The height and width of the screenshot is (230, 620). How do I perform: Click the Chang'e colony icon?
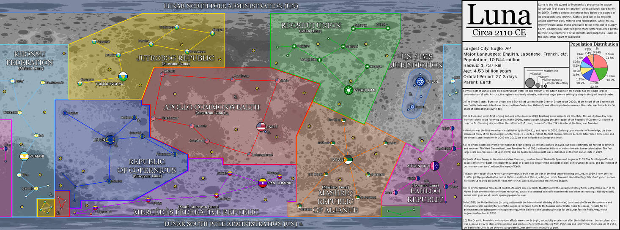[368, 66]
